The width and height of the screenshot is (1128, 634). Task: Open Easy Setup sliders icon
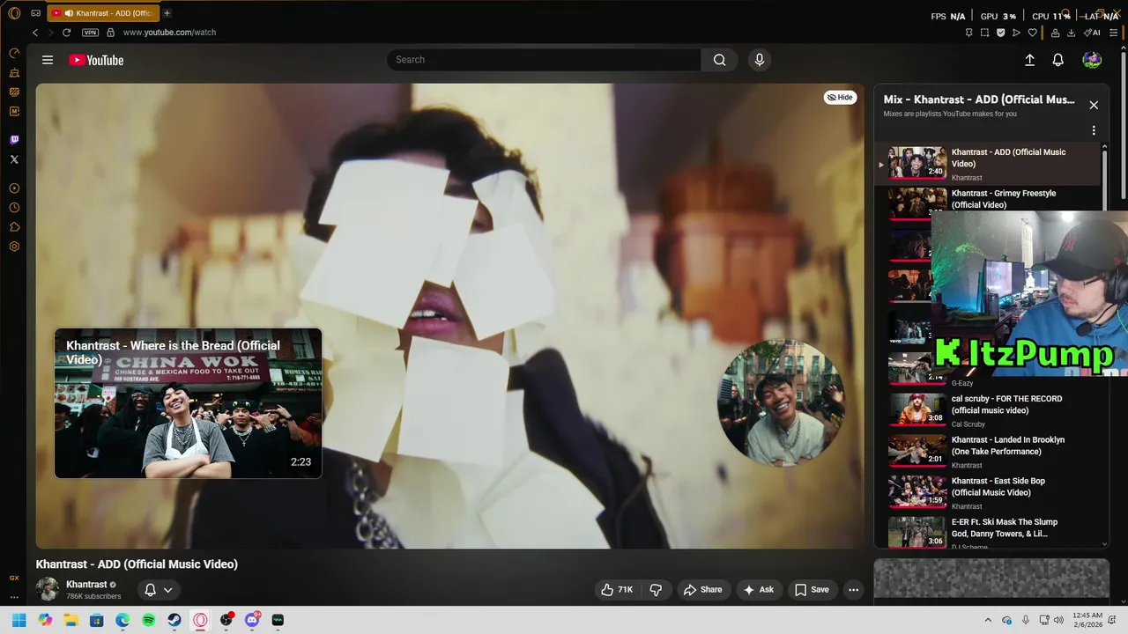pos(1114,33)
